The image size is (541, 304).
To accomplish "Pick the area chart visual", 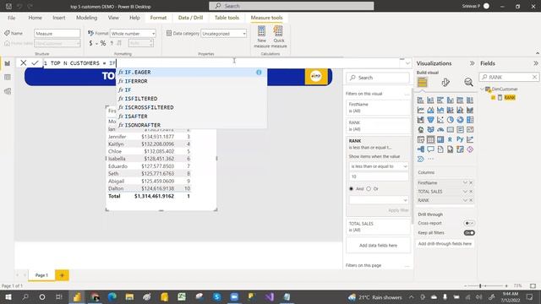I will coord(430,110).
